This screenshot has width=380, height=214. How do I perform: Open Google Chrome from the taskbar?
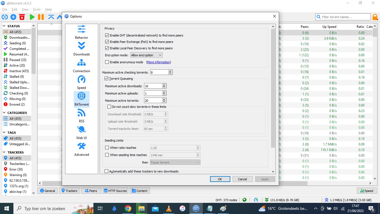click(x=128, y=208)
